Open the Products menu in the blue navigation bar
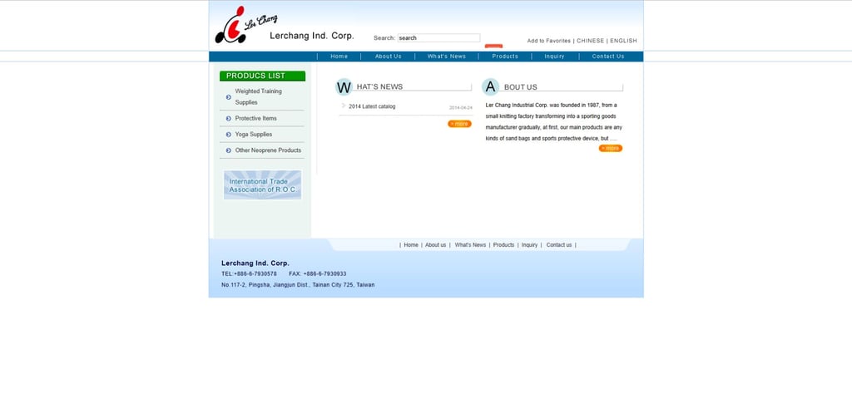852x403 pixels. coord(505,57)
